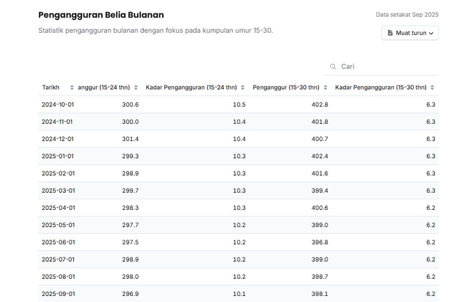467x302 pixels.
Task: Select the 396.8 value for 2025-06-01
Action: point(320,242)
